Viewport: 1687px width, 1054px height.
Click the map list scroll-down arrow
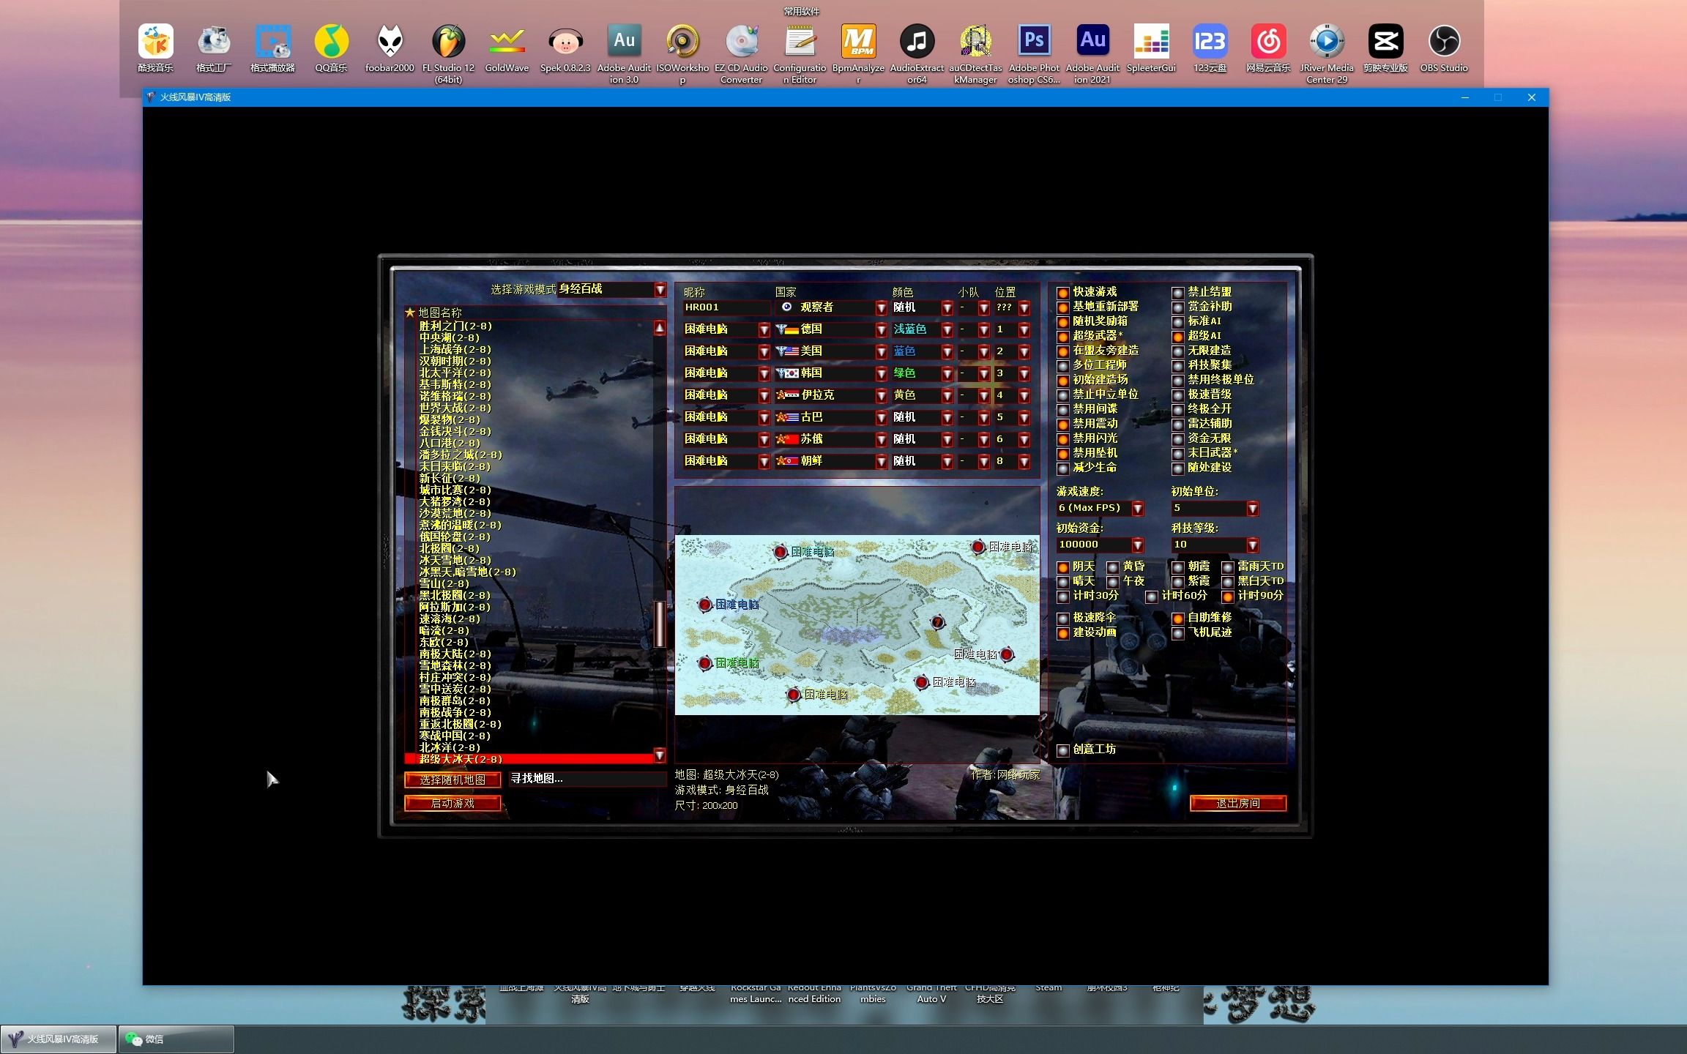660,755
